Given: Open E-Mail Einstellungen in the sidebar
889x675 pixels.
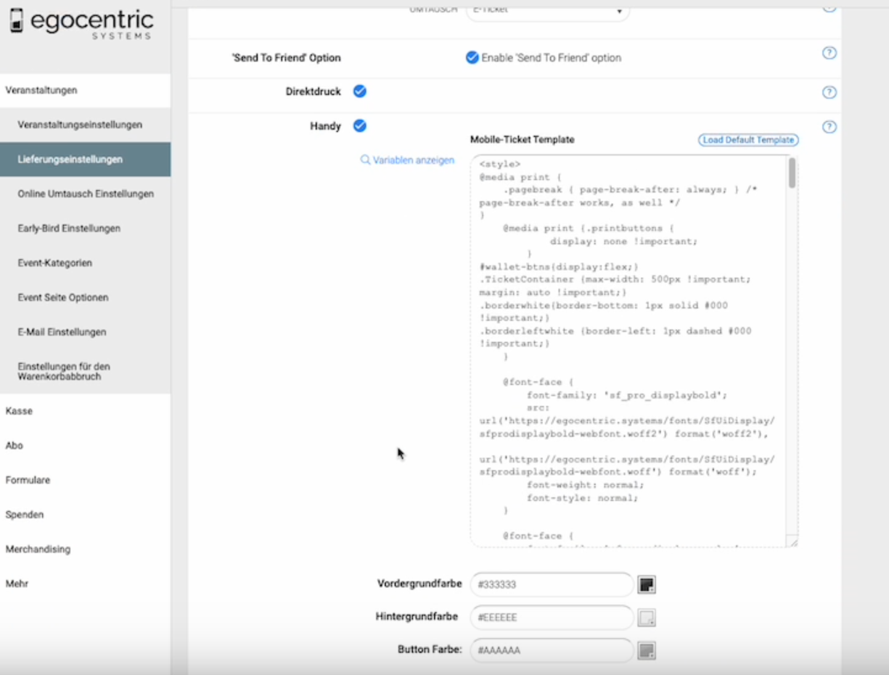Looking at the screenshot, I should tap(62, 332).
